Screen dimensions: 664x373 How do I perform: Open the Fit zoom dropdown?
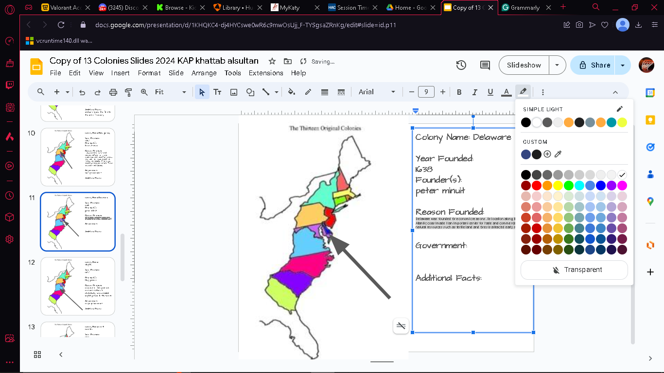pos(171,92)
